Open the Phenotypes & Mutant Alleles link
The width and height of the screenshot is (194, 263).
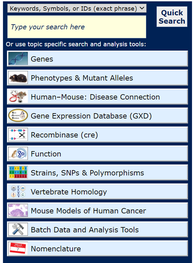[x=82, y=78]
